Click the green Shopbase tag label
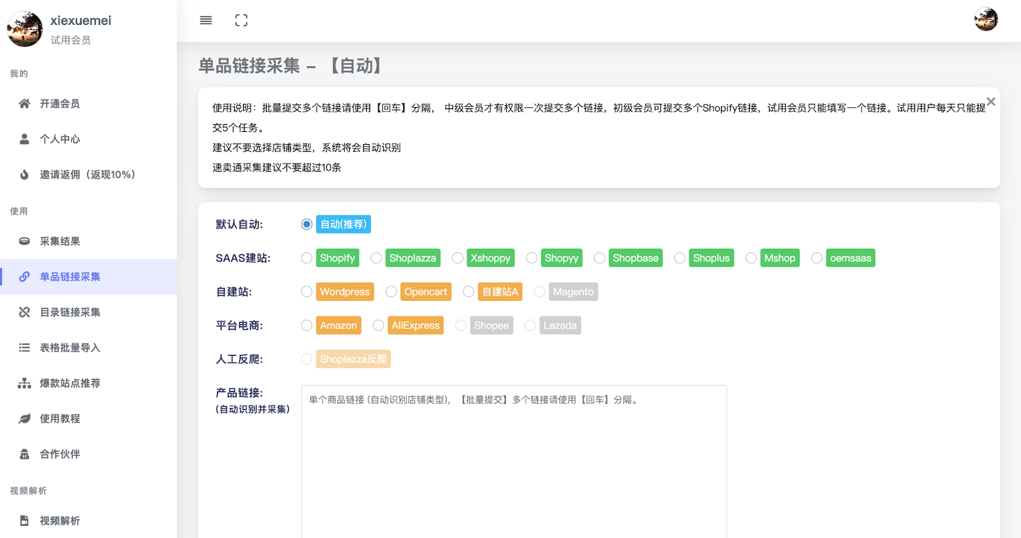Viewport: 1021px width, 538px height. (x=635, y=258)
